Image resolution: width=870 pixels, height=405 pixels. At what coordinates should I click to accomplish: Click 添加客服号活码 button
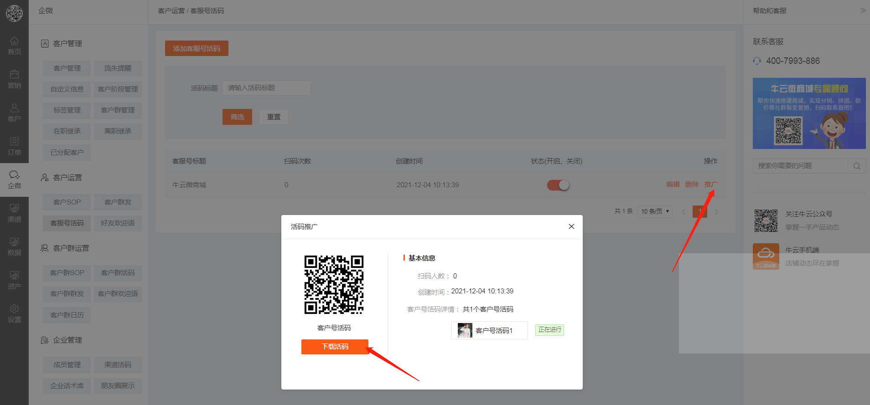[x=197, y=48]
